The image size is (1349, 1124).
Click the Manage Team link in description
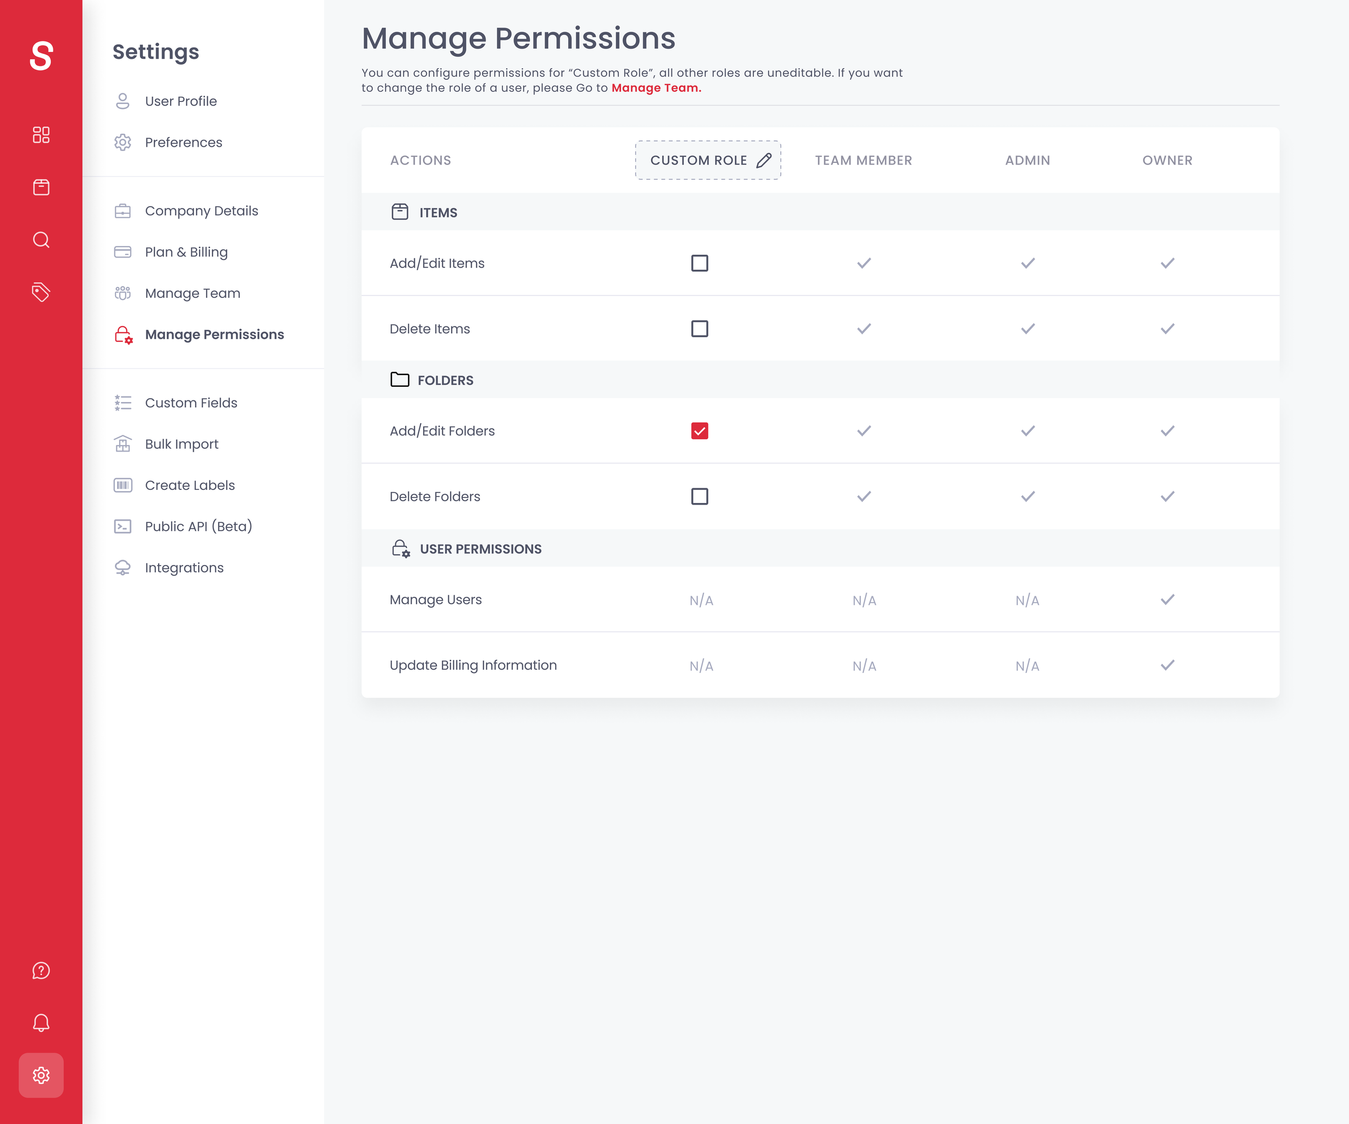(x=656, y=88)
